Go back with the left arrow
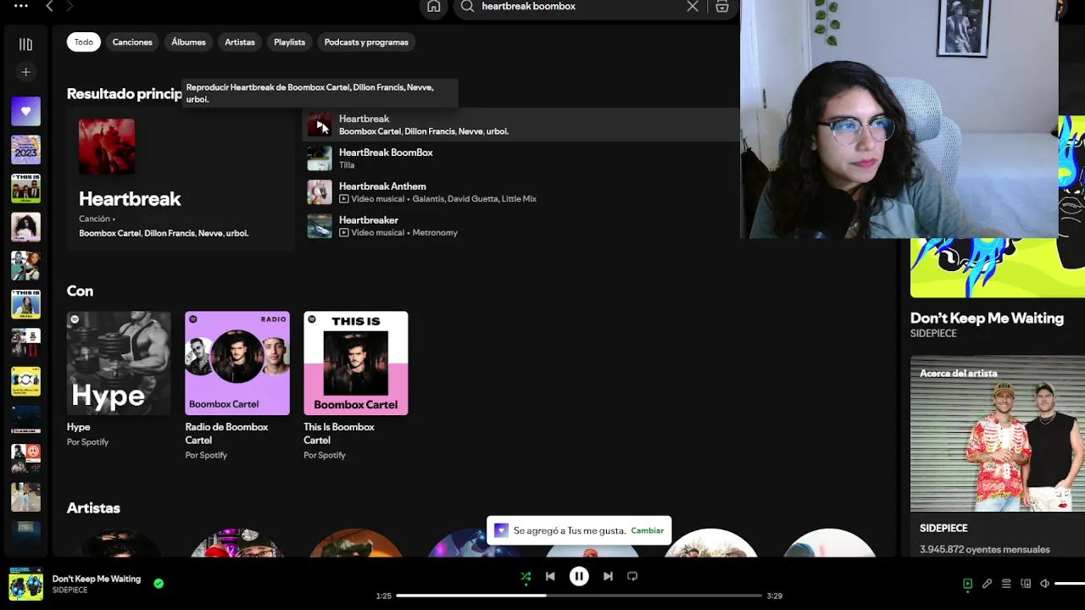Image resolution: width=1085 pixels, height=610 pixels. pyautogui.click(x=49, y=6)
